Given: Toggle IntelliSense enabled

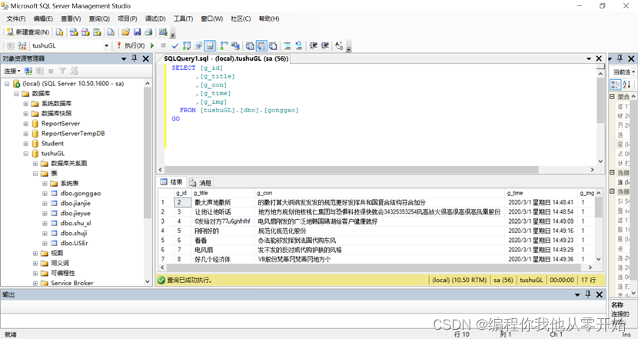Looking at the screenshot, I should (210, 45).
